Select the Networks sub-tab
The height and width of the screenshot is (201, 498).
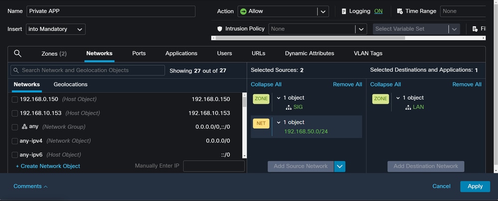(x=27, y=85)
